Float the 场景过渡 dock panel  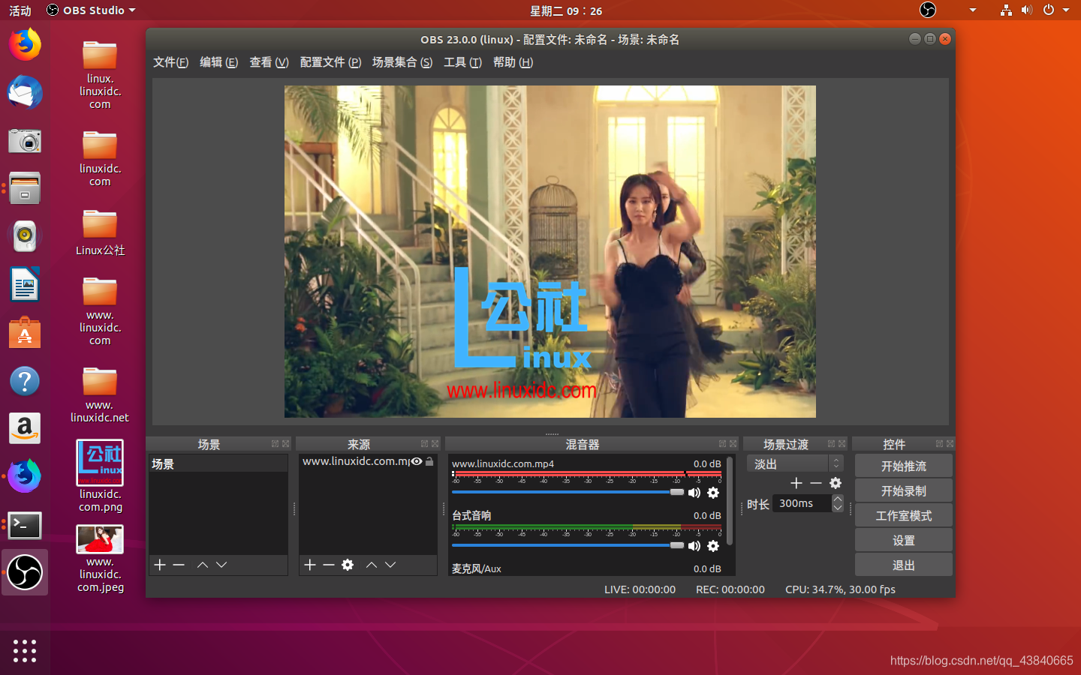pyautogui.click(x=831, y=444)
